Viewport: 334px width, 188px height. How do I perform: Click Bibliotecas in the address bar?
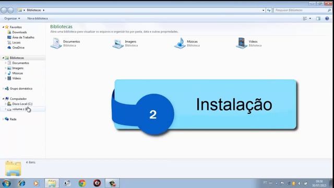click(x=34, y=10)
